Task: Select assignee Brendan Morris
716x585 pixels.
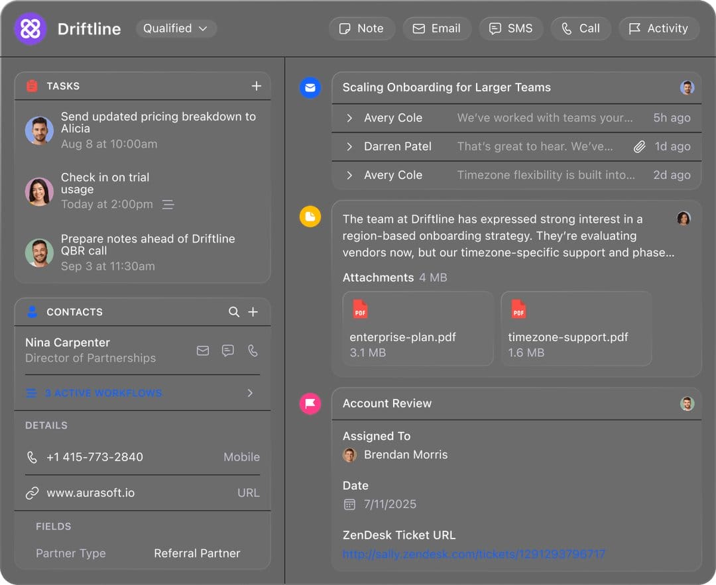Action: (x=406, y=454)
